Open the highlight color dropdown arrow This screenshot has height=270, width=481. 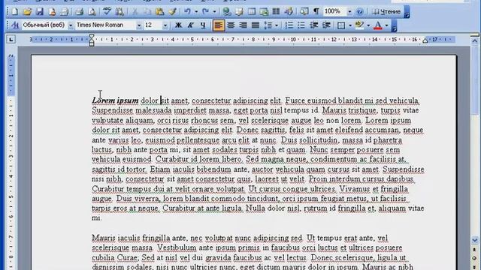pos(368,25)
